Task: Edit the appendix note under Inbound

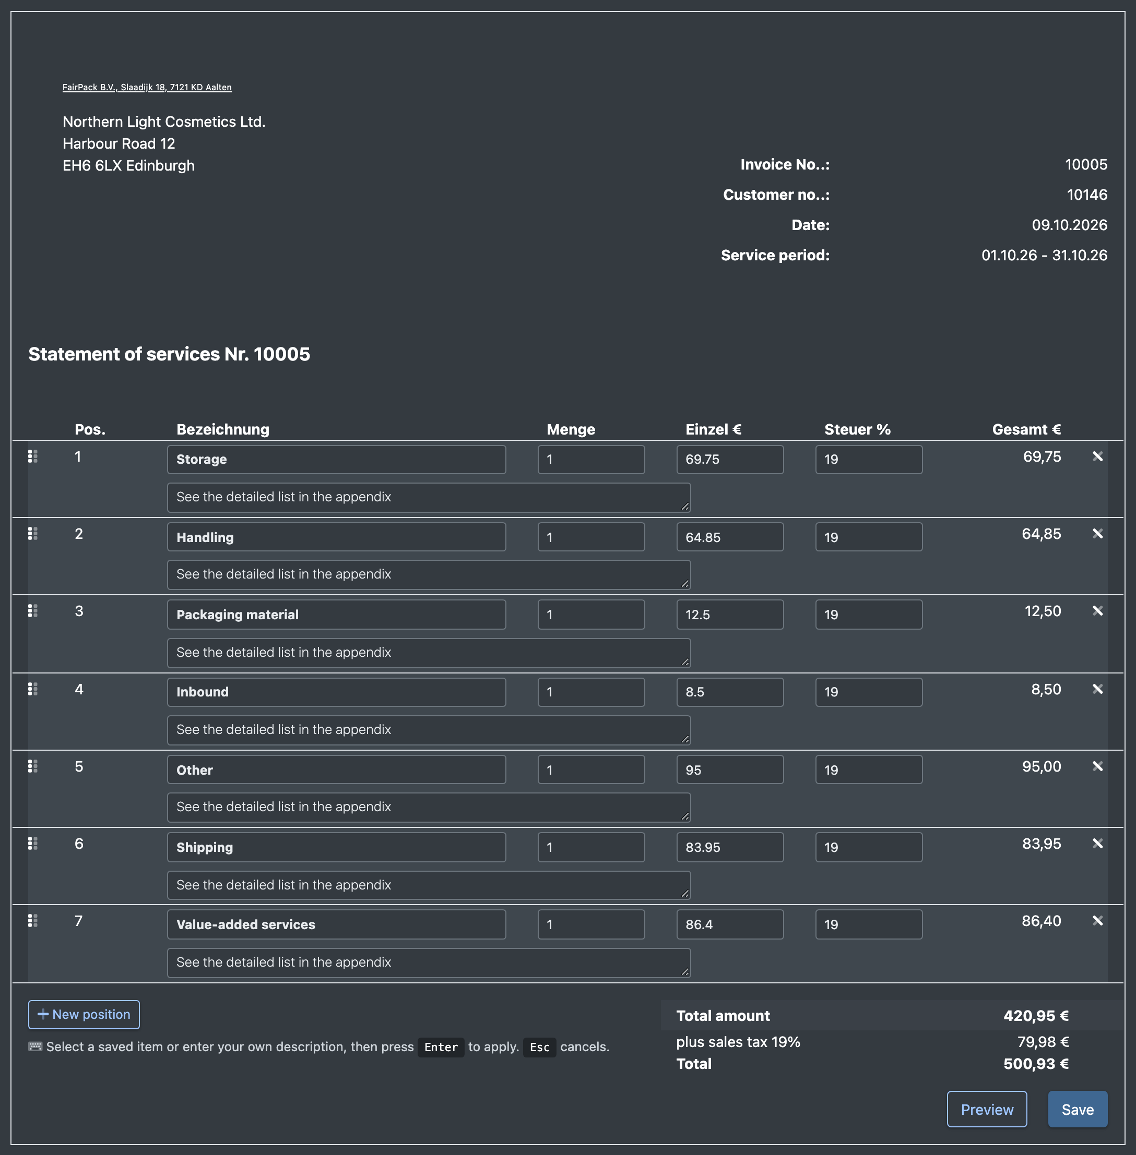Action: [x=429, y=730]
